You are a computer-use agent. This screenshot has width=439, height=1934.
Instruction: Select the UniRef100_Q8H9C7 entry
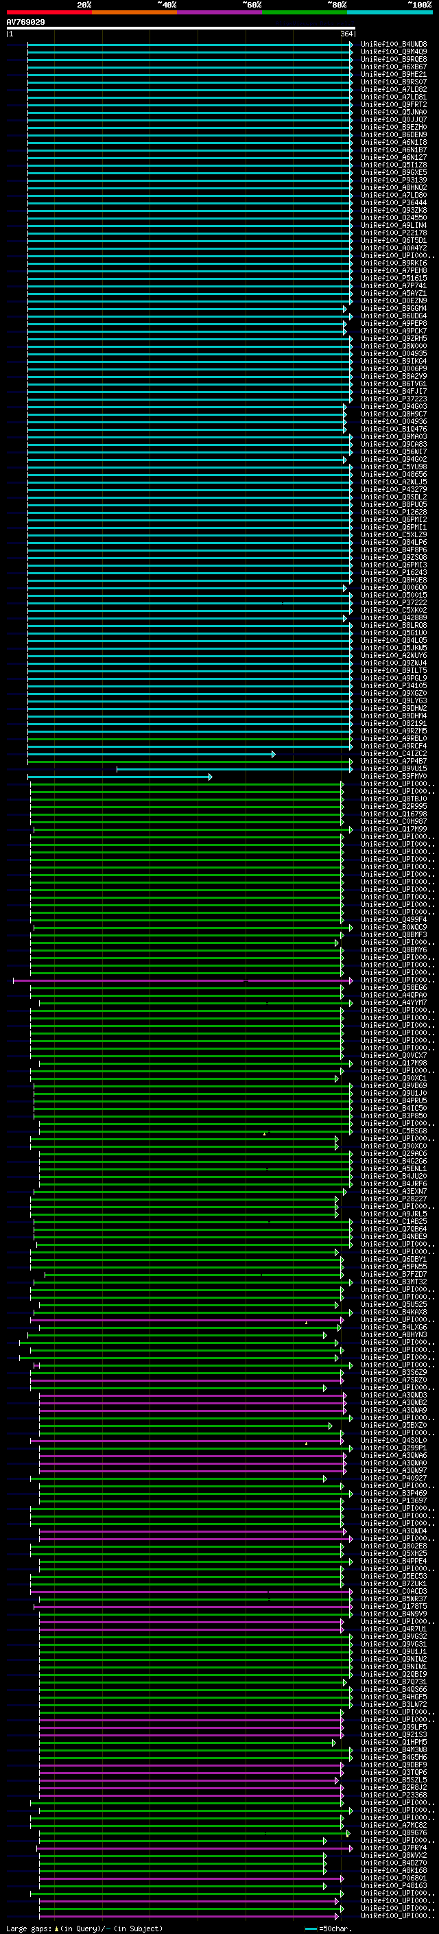tap(394, 414)
